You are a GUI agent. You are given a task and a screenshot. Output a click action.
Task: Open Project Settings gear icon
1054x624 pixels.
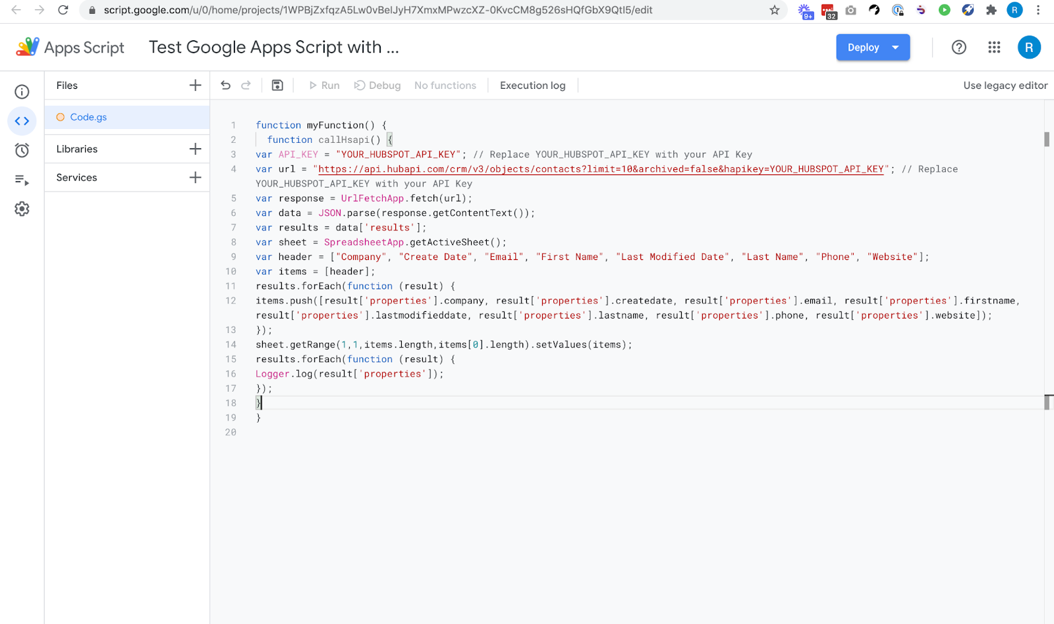(x=22, y=209)
